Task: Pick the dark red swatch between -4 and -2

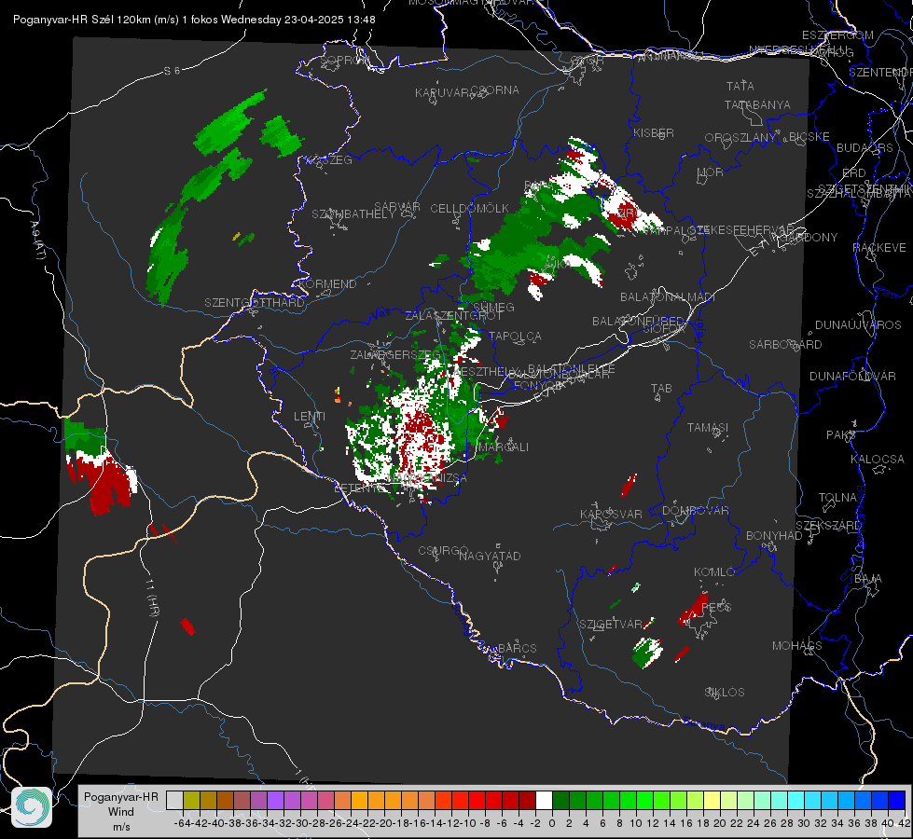Action: [528, 800]
